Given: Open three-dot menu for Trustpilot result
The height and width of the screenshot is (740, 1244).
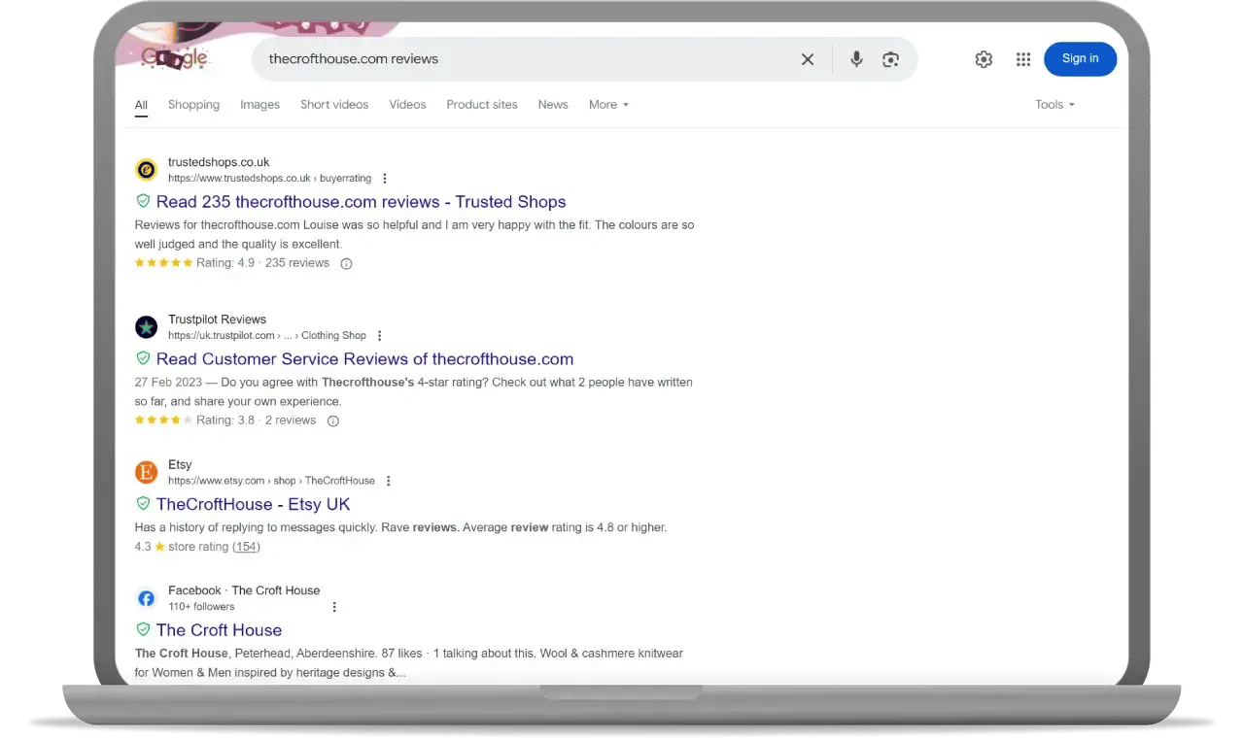Looking at the screenshot, I should tap(379, 336).
